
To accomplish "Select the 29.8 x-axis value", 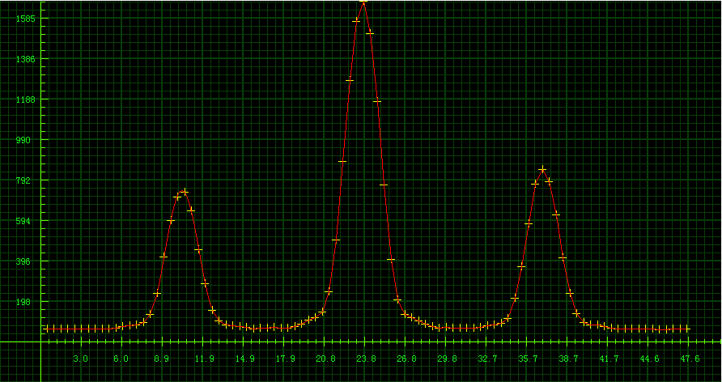I will 448,359.
